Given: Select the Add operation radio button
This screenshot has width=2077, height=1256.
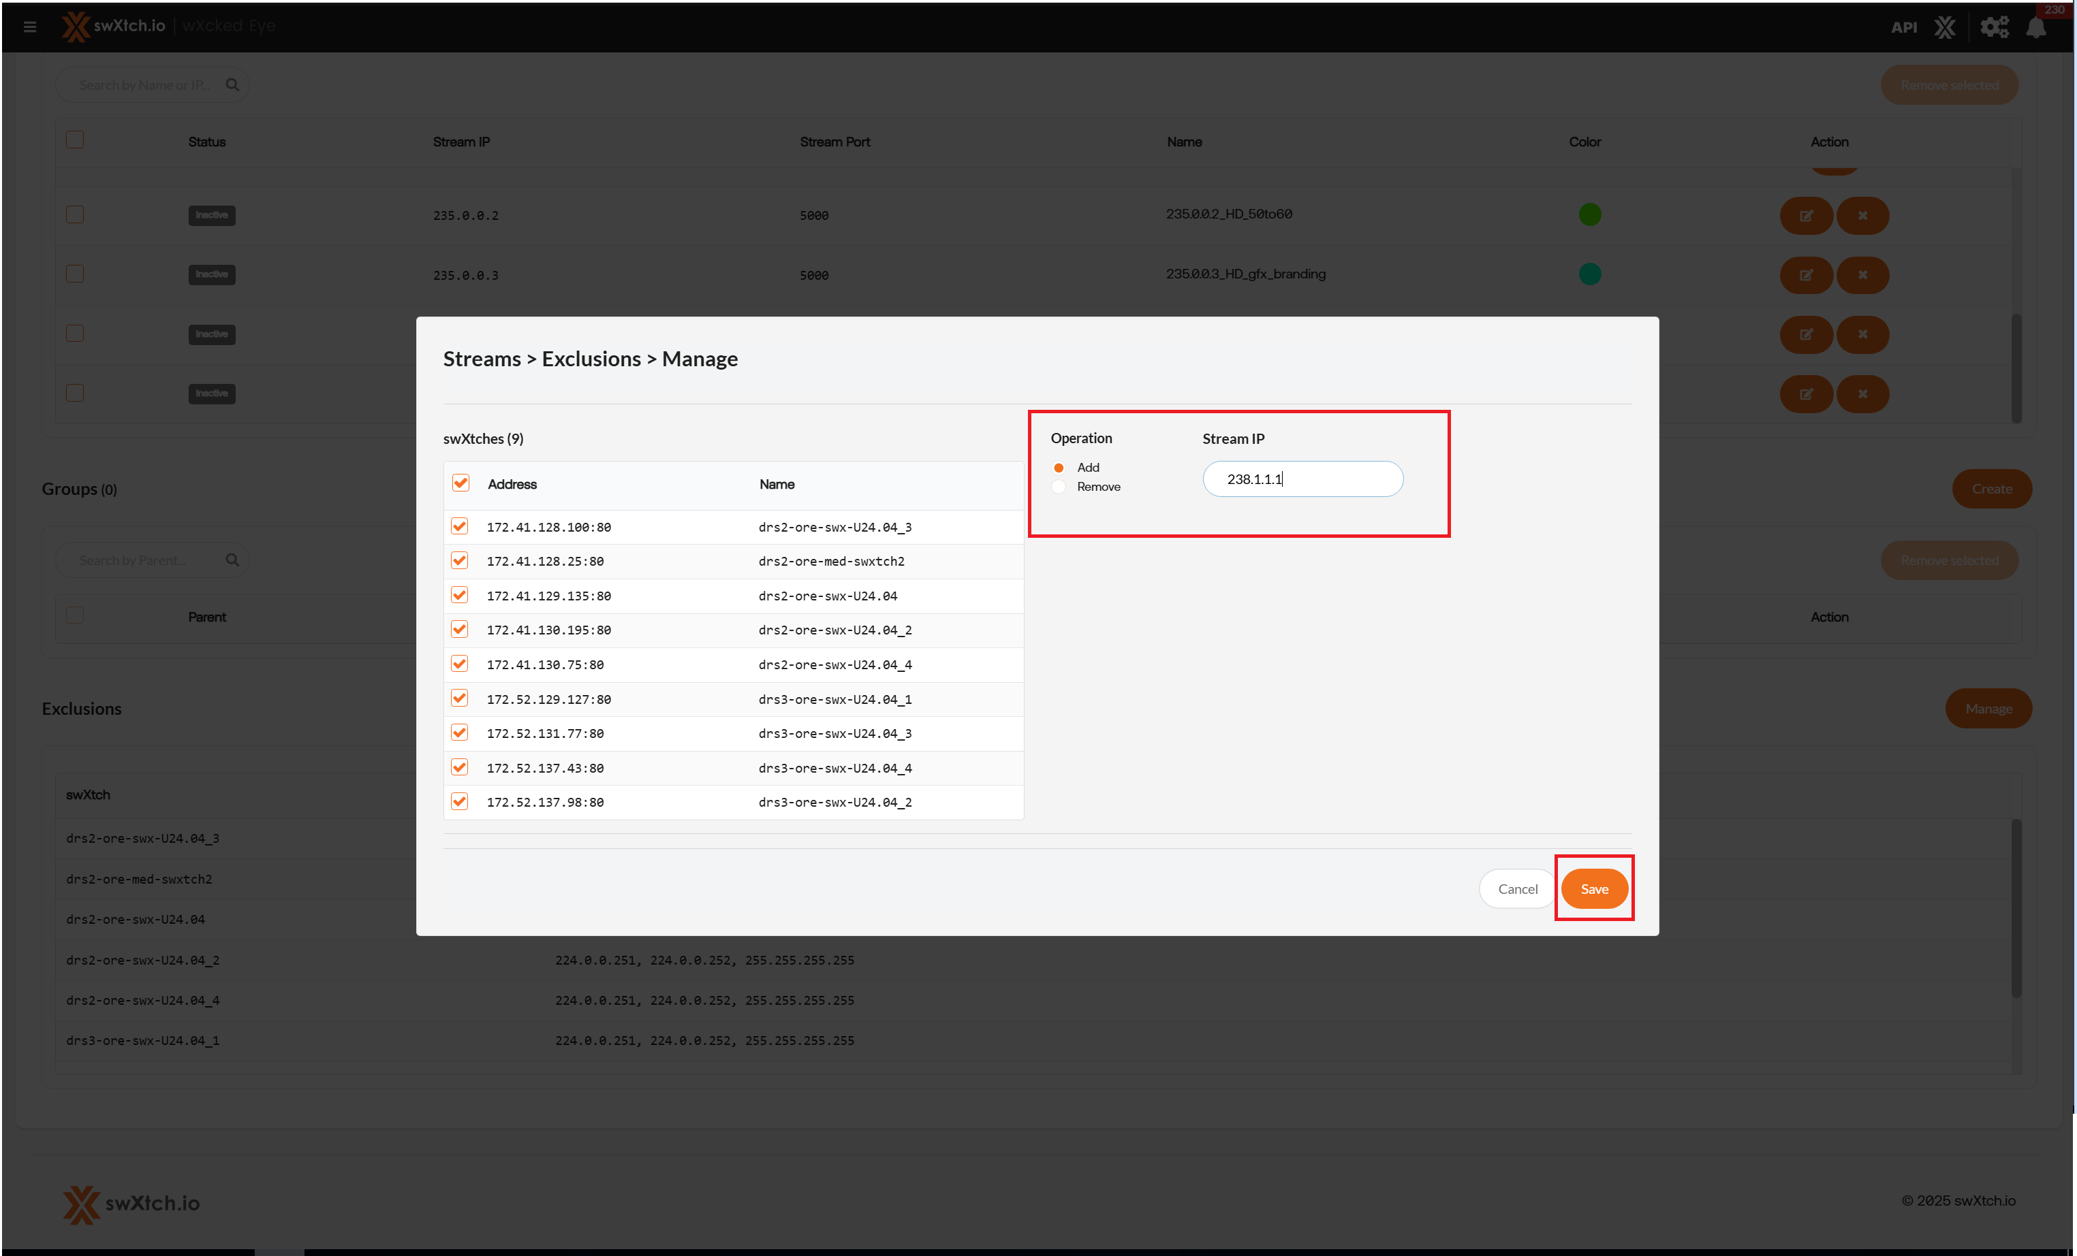Looking at the screenshot, I should click(1059, 468).
